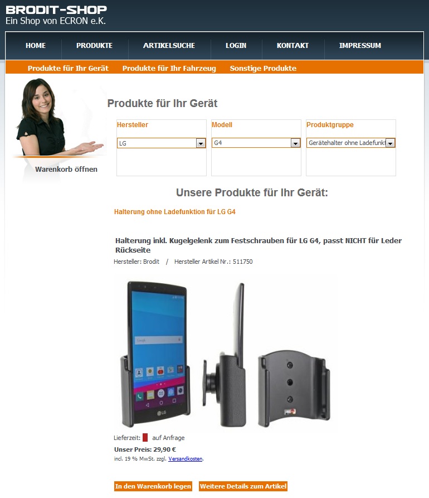Switch to Produkte für Ihr Fahrzeug tab

[169, 68]
